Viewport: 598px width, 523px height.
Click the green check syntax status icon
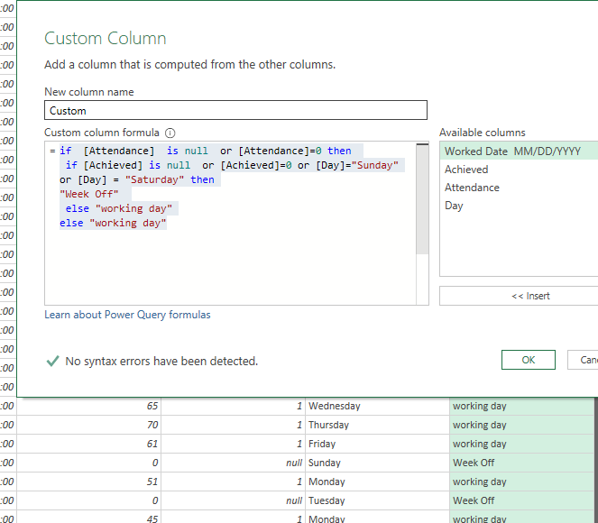pos(52,361)
